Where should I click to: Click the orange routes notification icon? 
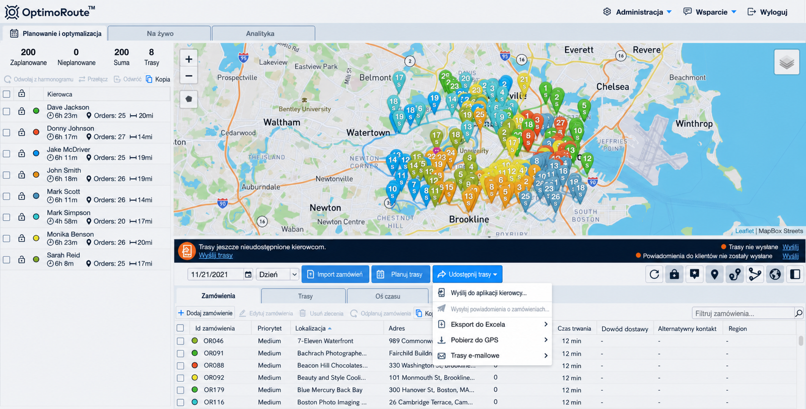187,251
